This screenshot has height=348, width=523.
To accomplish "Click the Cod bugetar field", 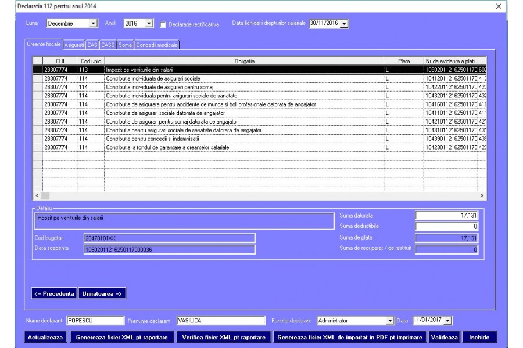I will click(170, 238).
